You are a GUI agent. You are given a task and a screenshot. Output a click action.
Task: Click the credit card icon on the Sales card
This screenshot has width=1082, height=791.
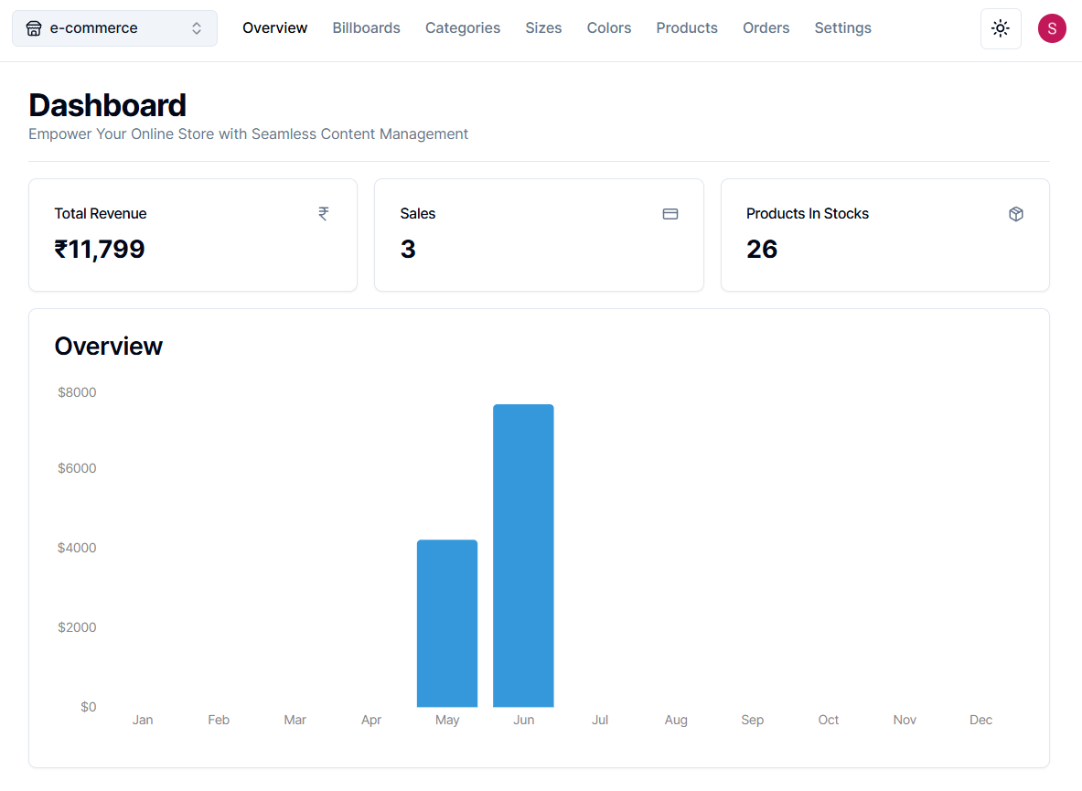(x=670, y=213)
